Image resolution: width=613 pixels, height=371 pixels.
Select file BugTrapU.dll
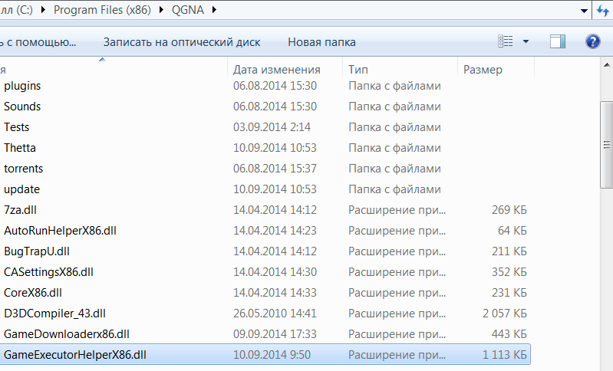click(x=37, y=251)
